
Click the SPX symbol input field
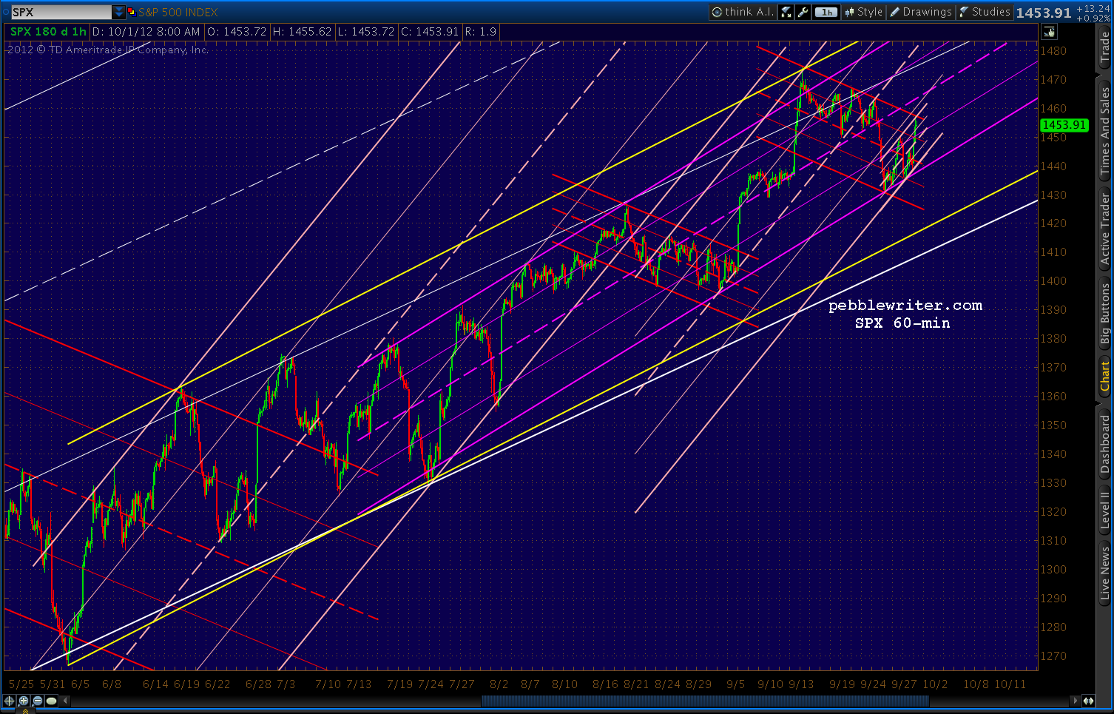[61, 12]
